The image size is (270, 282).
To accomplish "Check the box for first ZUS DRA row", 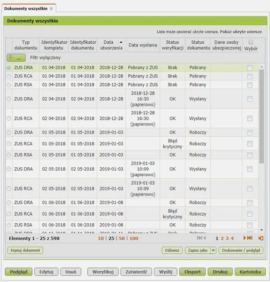I will [250, 68].
